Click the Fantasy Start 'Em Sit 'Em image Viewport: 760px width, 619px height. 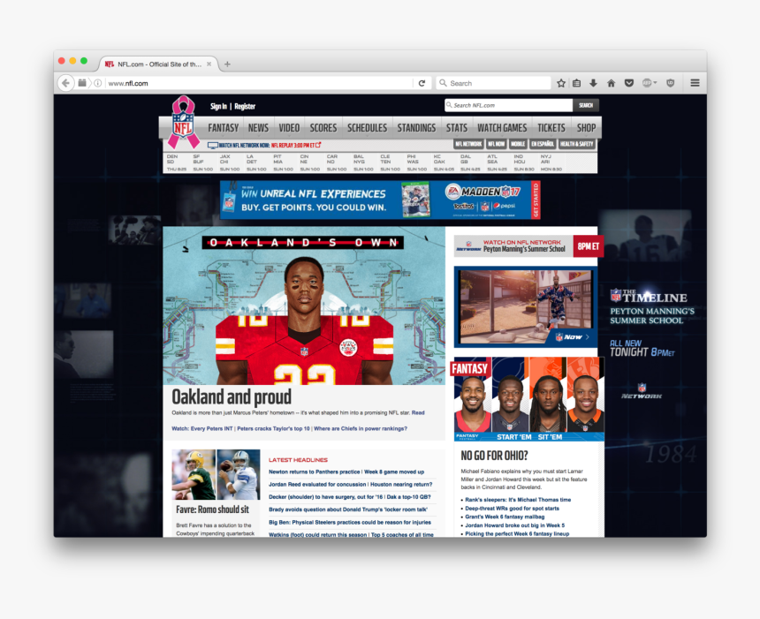coord(528,399)
